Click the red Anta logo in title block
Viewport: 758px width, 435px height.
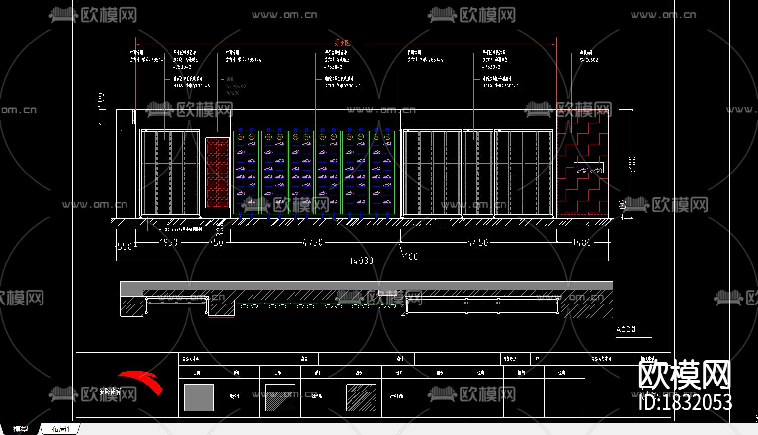pyautogui.click(x=141, y=382)
